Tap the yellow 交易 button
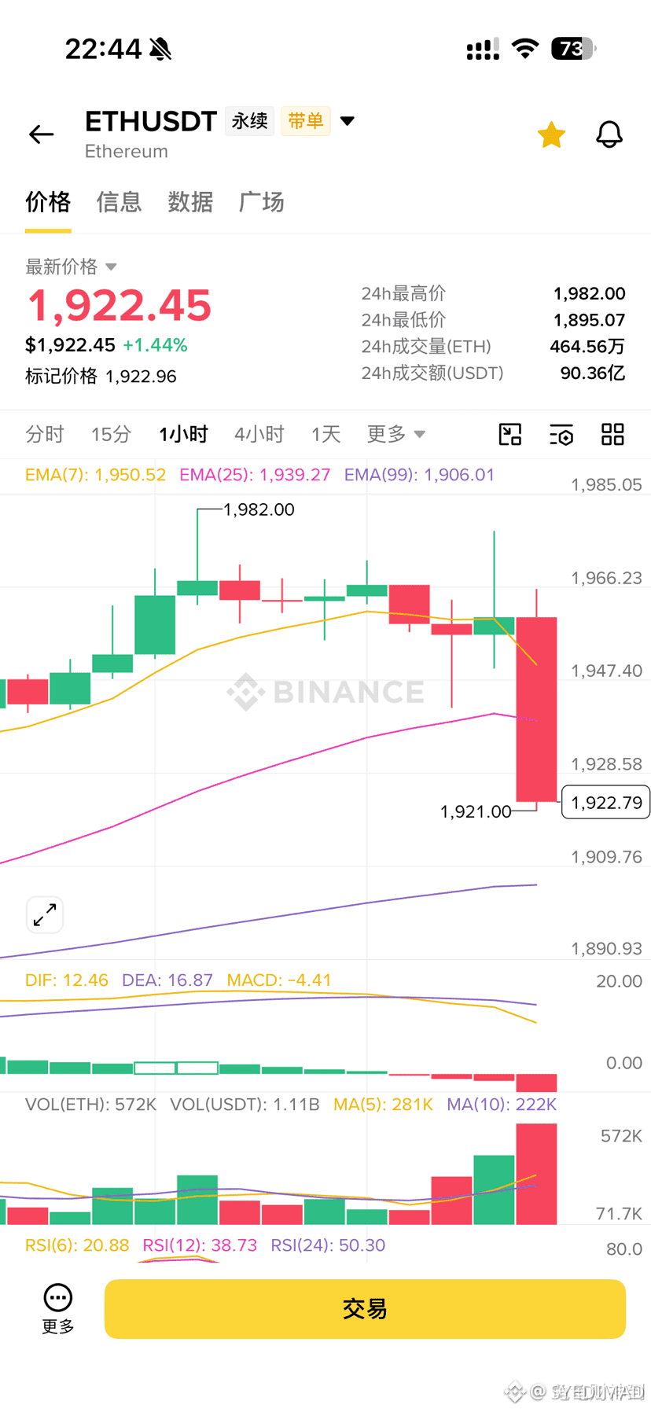 point(365,1309)
